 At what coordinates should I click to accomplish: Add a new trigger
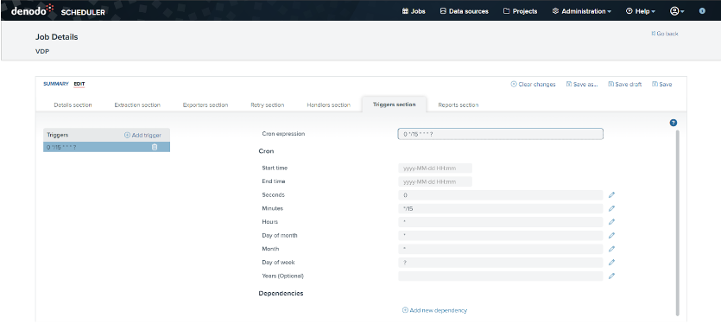tap(142, 136)
